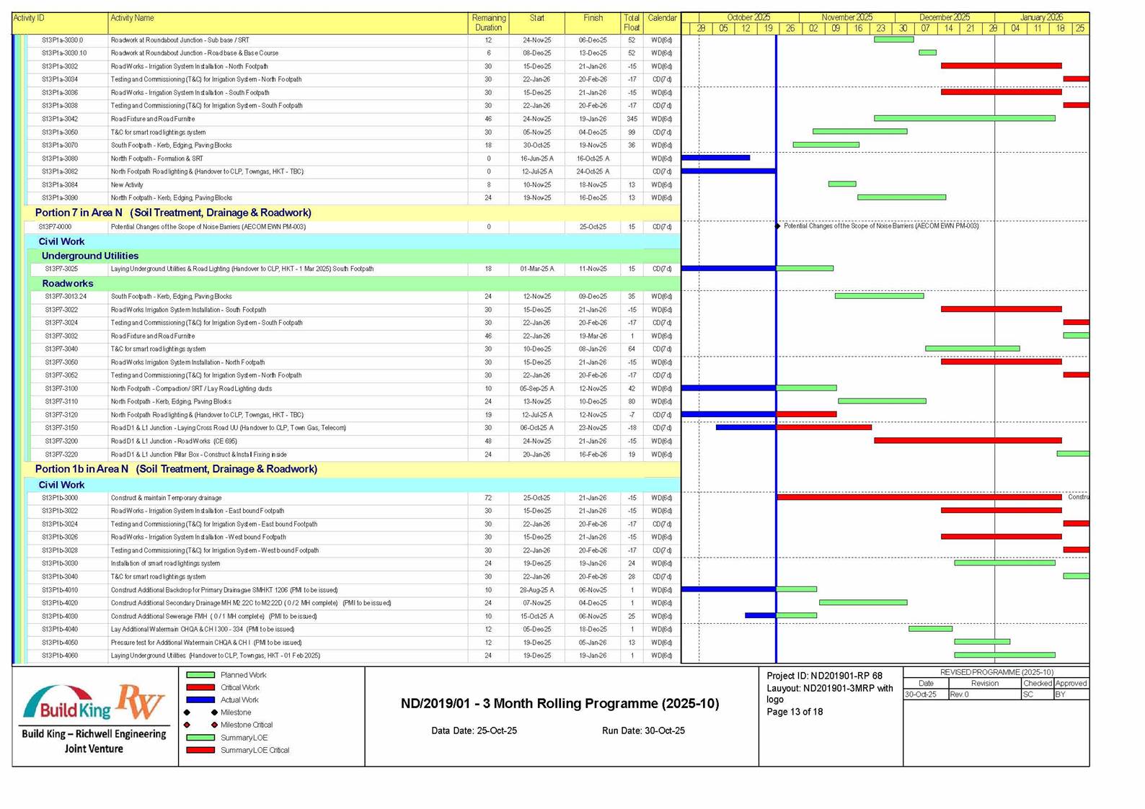The image size is (1145, 809).
Task: Select the November 2025 timescale header
Action: pyautogui.click(x=846, y=17)
